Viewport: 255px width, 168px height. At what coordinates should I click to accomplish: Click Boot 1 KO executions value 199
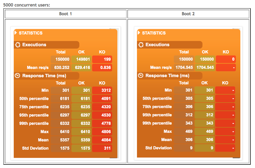coord(102,59)
